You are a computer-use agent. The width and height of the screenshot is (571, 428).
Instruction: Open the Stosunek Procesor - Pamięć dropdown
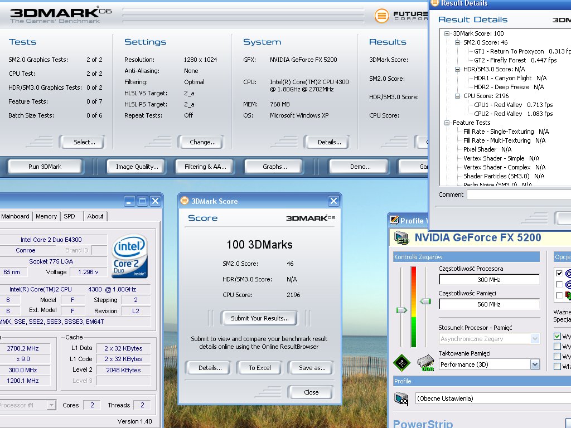click(535, 339)
